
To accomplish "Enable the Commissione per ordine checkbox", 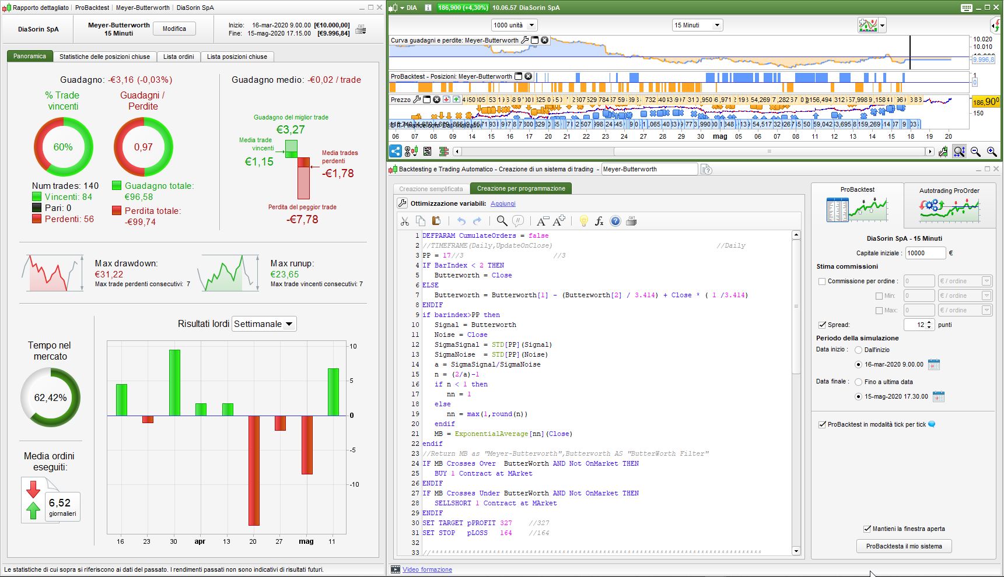I will [x=822, y=282].
